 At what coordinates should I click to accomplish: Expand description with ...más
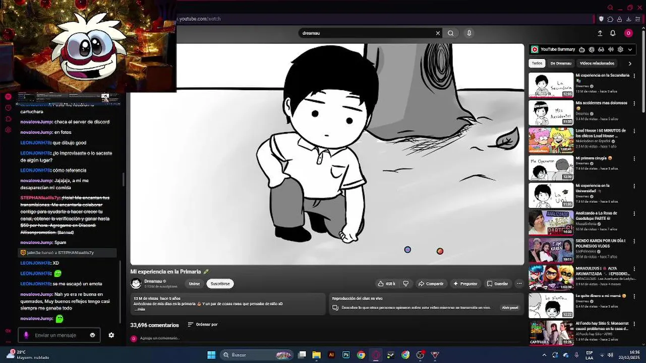[139, 310]
